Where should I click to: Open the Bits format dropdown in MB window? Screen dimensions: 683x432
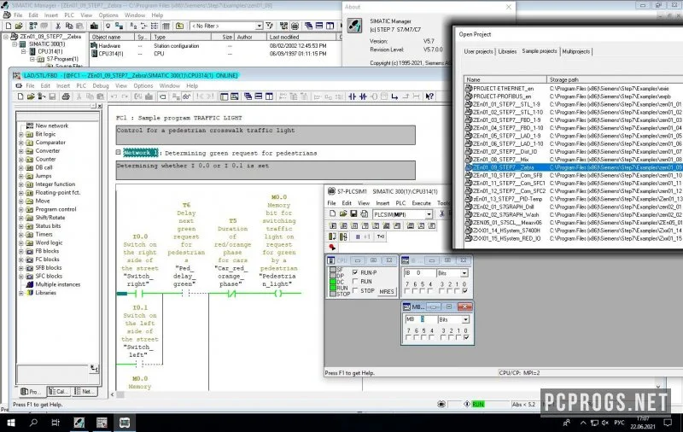[x=465, y=319]
